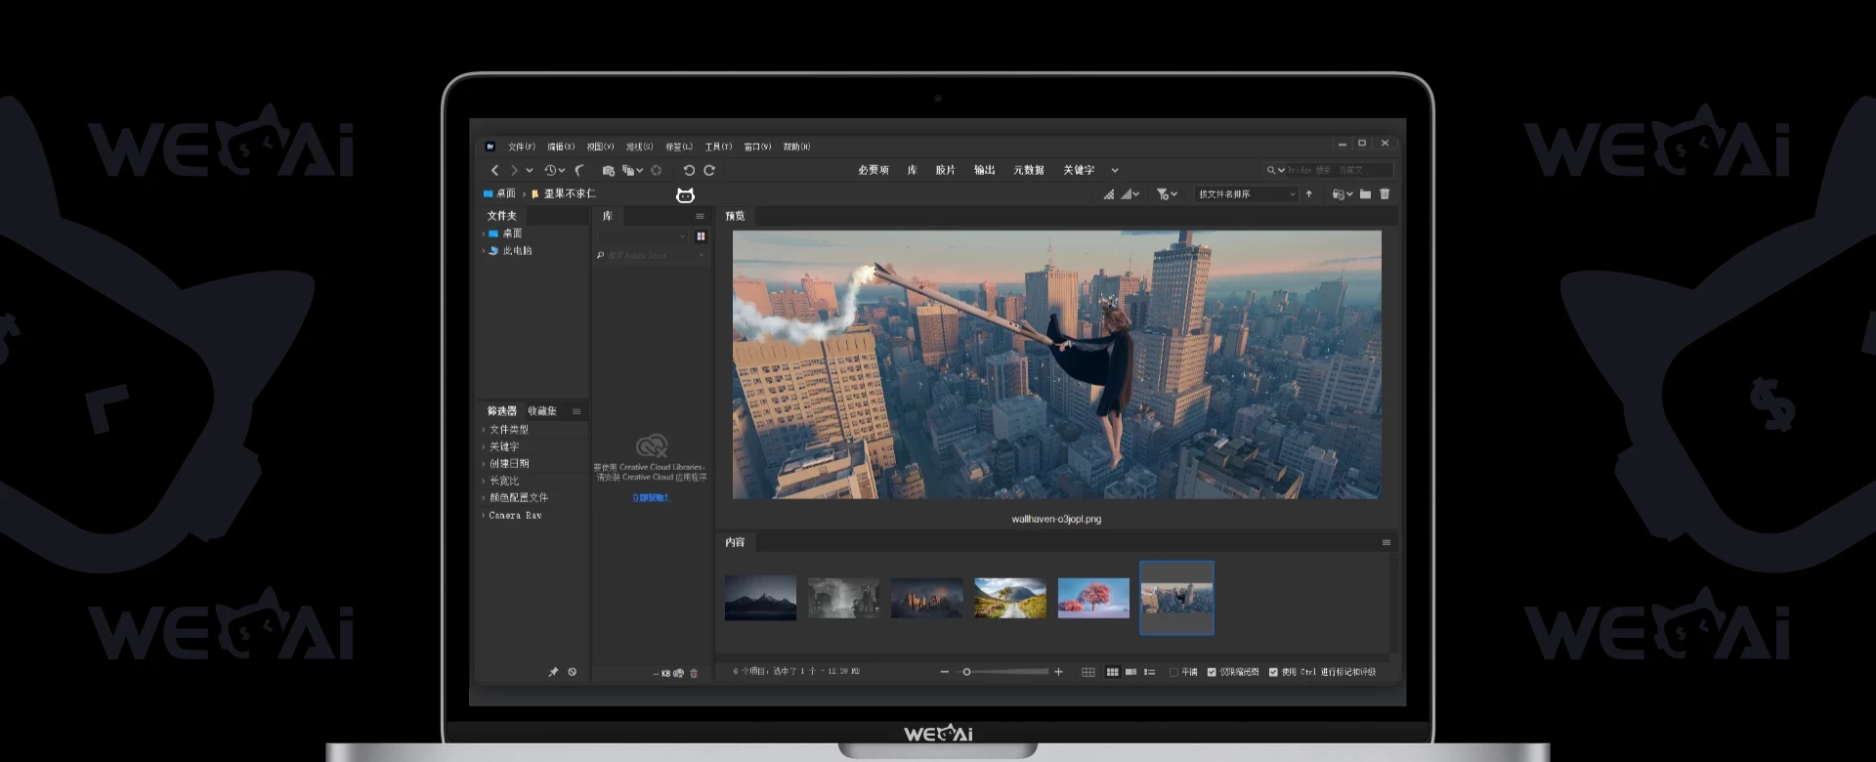The height and width of the screenshot is (762, 1876).
Task: Open the 窗口 menu
Action: pos(757,148)
